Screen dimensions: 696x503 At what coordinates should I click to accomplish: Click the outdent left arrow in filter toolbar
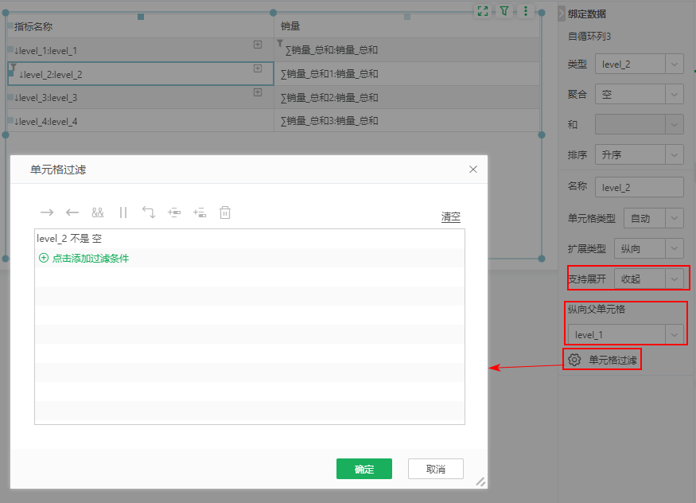72,213
